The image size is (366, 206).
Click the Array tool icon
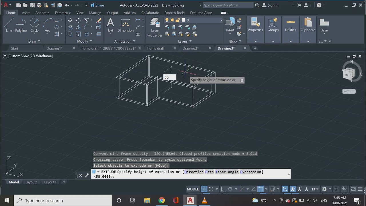(87, 34)
